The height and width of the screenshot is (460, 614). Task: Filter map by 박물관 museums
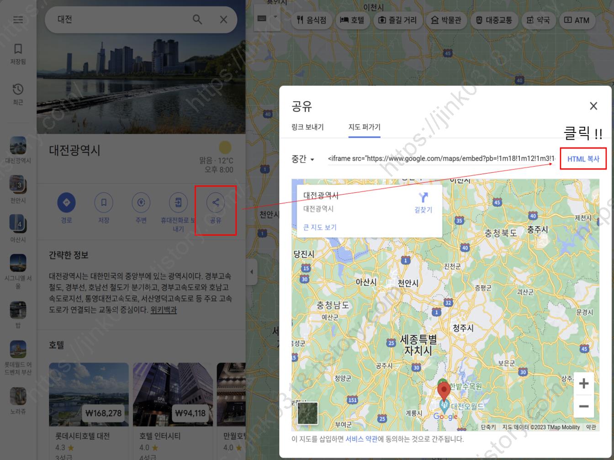click(446, 20)
